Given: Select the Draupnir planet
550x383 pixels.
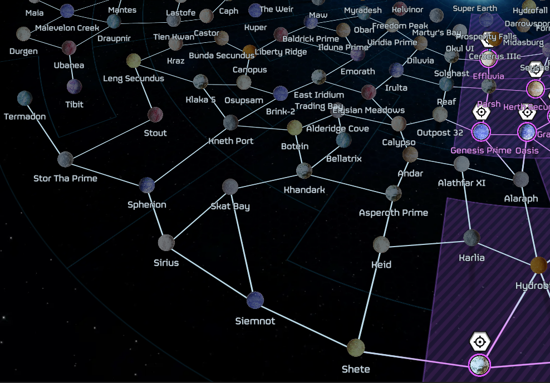Looking at the screenshot, I should click(x=114, y=21).
